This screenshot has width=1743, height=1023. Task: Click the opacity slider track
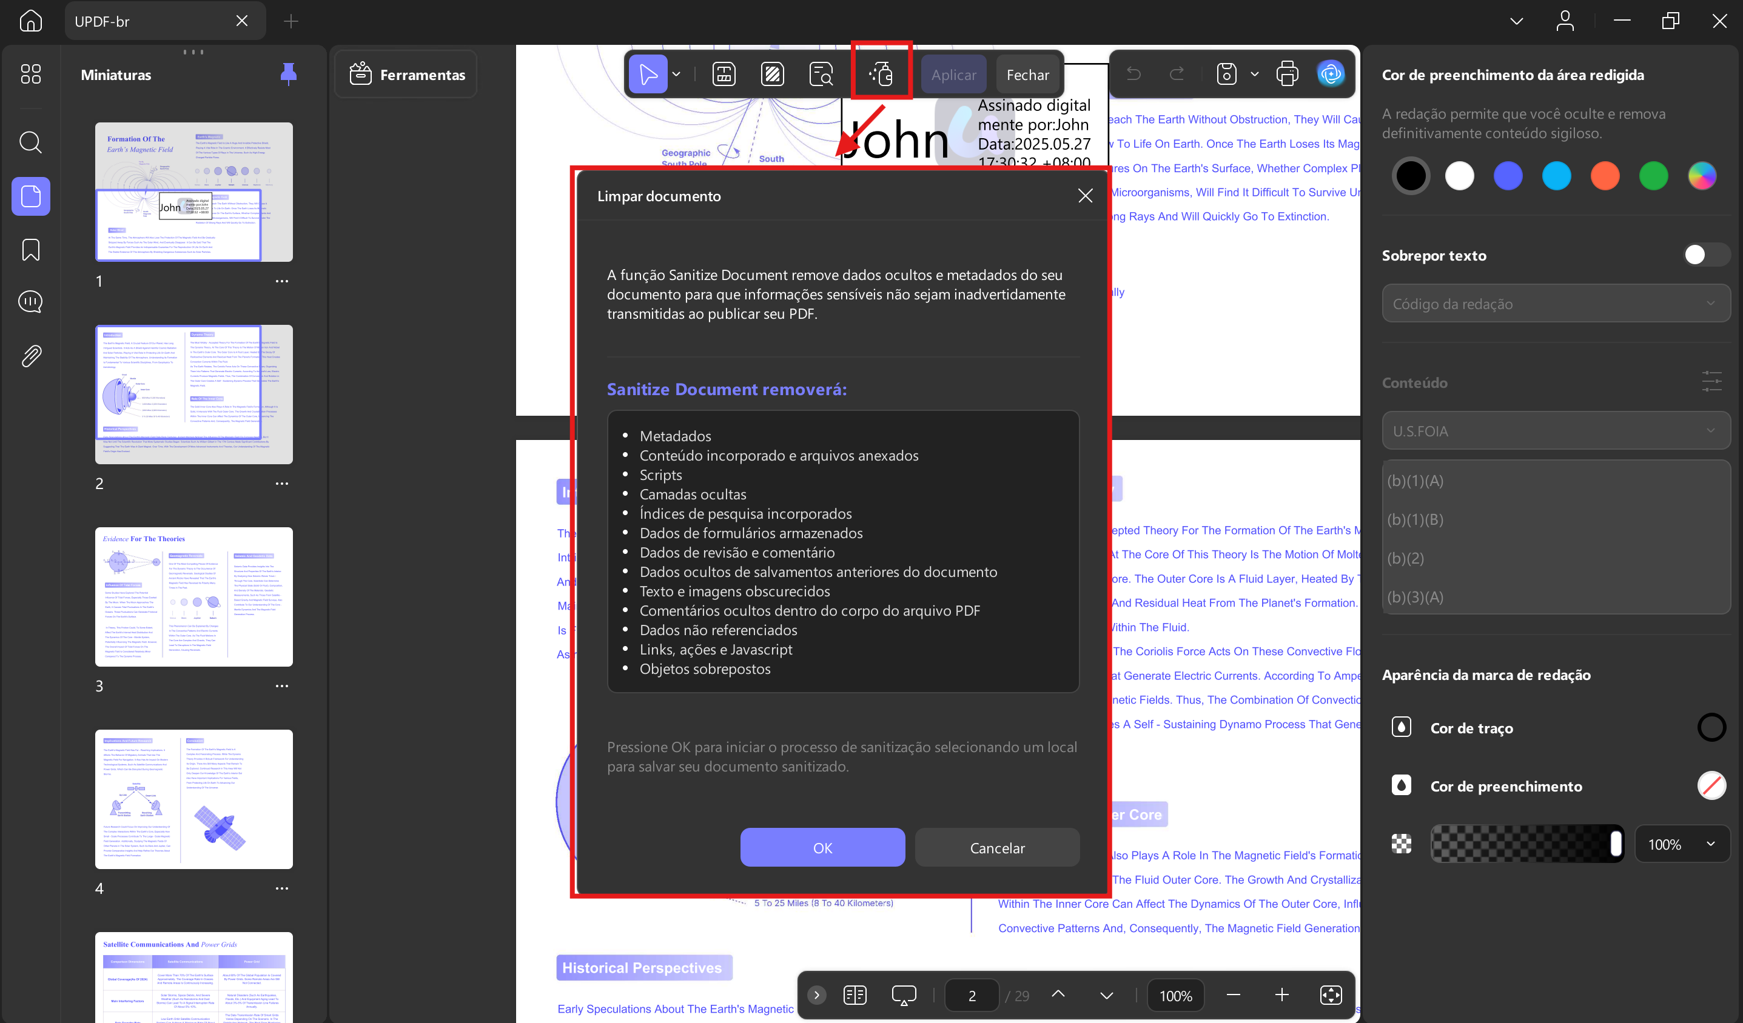tap(1526, 844)
